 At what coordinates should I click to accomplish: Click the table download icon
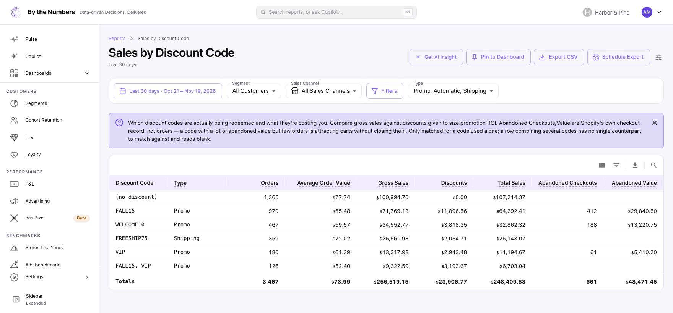[635, 165]
